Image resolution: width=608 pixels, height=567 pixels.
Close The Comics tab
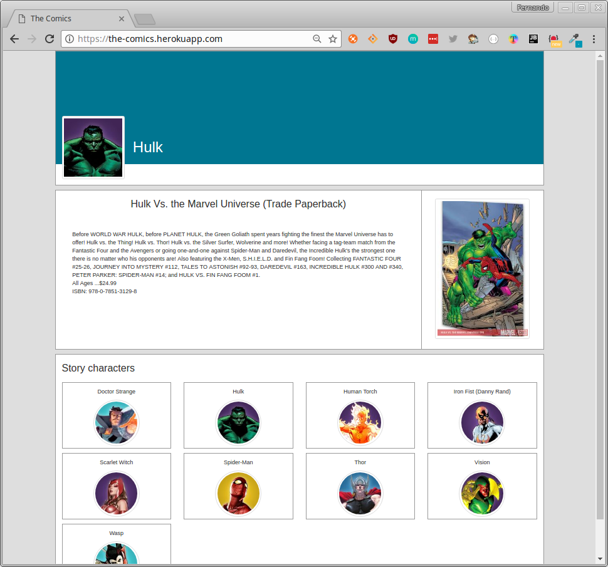(x=122, y=19)
